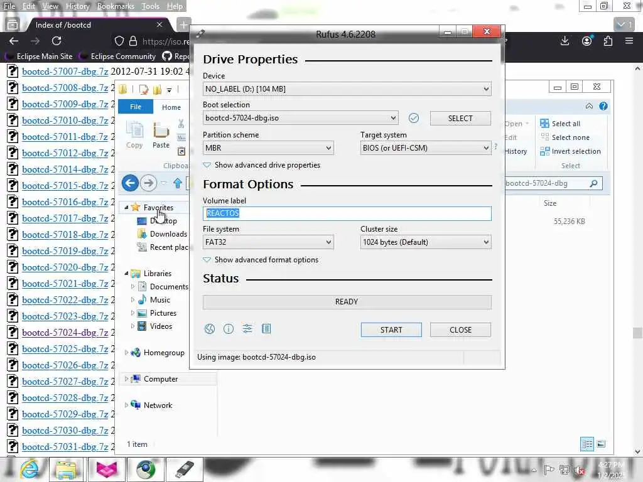Open Firefox Tools menu
This screenshot has width=643, height=482.
click(x=150, y=6)
